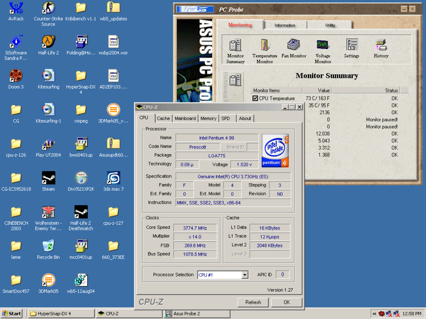Click the Specification field in CPU-Z
426x319 pixels.
point(233,176)
